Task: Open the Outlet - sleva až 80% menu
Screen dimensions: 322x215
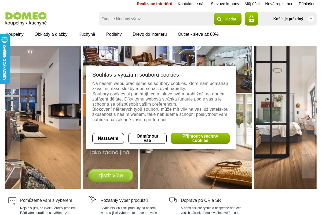Action: [198, 34]
